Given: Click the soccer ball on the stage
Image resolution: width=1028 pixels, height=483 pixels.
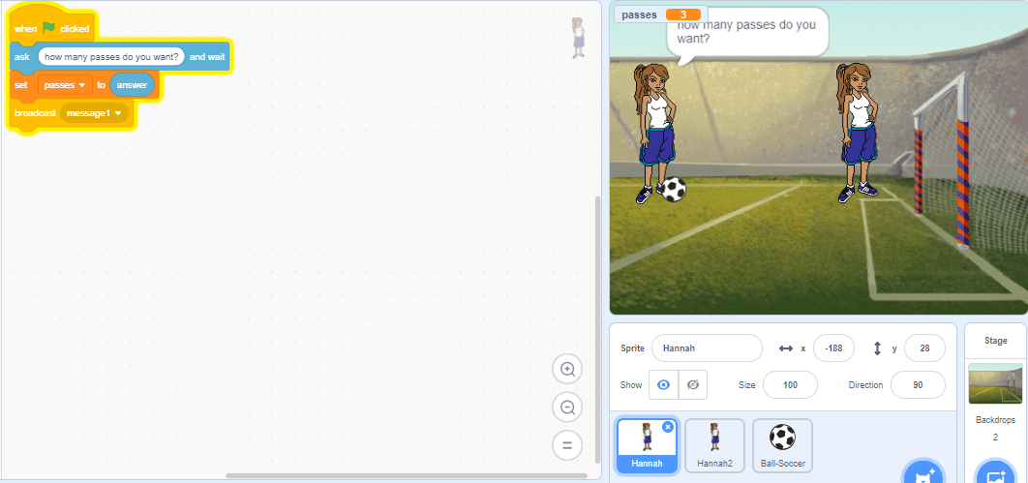Looking at the screenshot, I should coord(674,189).
